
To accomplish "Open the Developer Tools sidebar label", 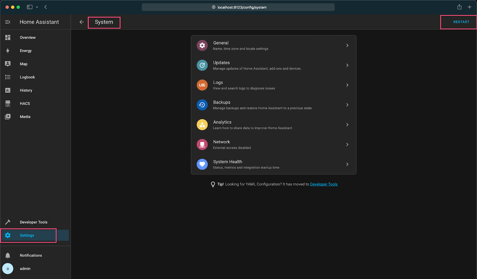I will tap(34, 222).
